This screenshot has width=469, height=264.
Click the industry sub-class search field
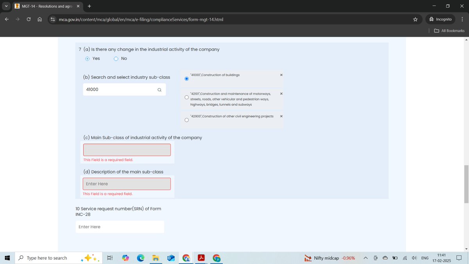[124, 90]
